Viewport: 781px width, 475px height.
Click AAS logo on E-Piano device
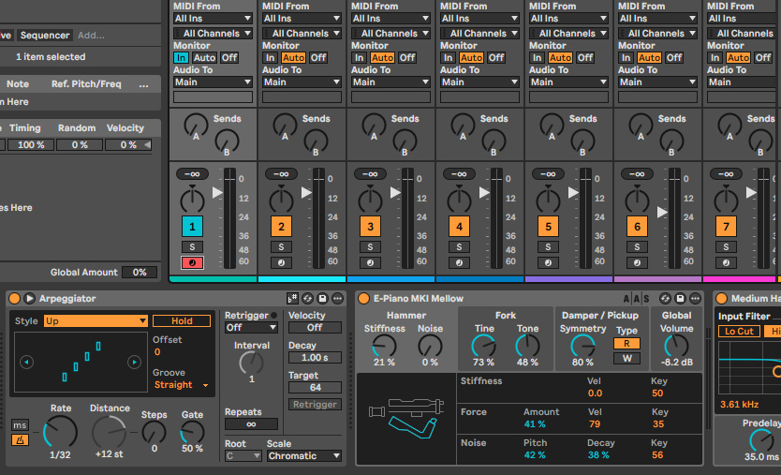point(636,299)
